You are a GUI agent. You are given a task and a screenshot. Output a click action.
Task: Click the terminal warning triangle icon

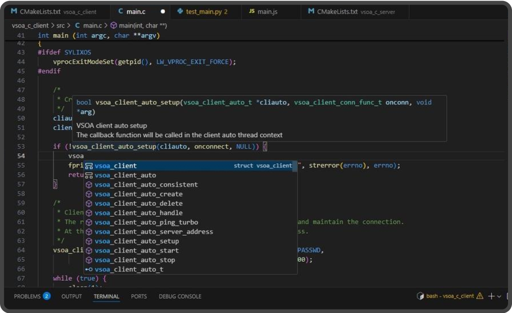click(480, 296)
